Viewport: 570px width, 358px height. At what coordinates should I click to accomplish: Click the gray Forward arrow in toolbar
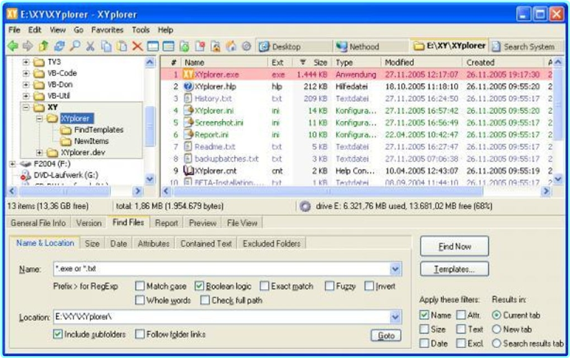(x=28, y=46)
